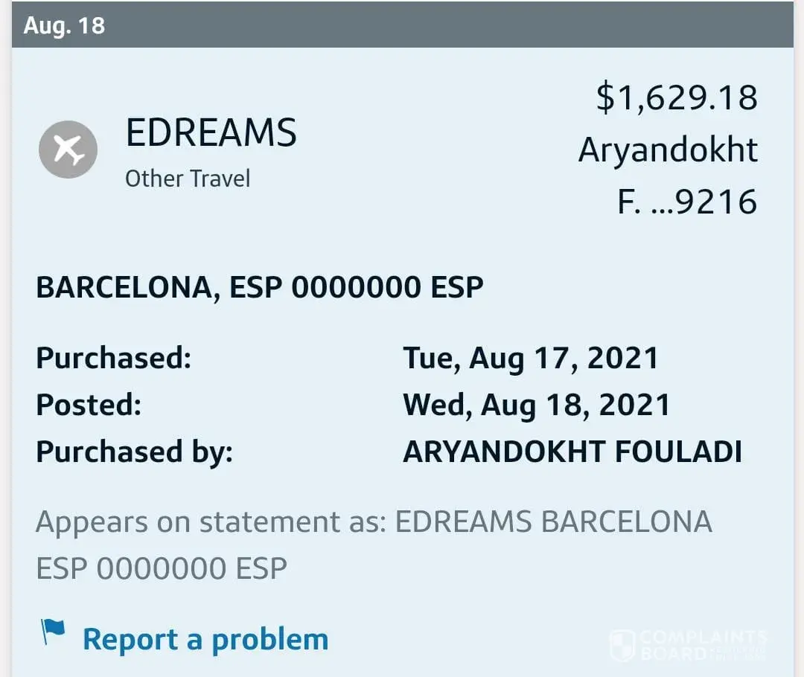Open the Report a problem link
Viewport: 804px width, 677px height.
(205, 639)
